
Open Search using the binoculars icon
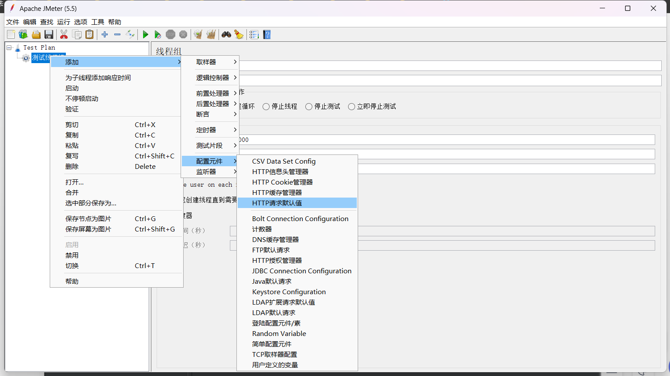click(x=226, y=34)
